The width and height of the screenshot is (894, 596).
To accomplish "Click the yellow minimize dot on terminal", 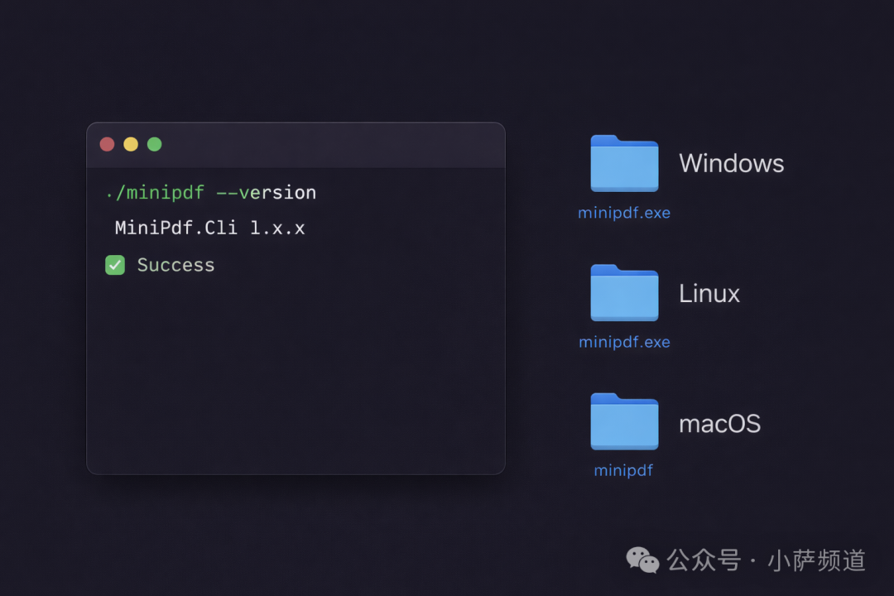I will click(131, 144).
